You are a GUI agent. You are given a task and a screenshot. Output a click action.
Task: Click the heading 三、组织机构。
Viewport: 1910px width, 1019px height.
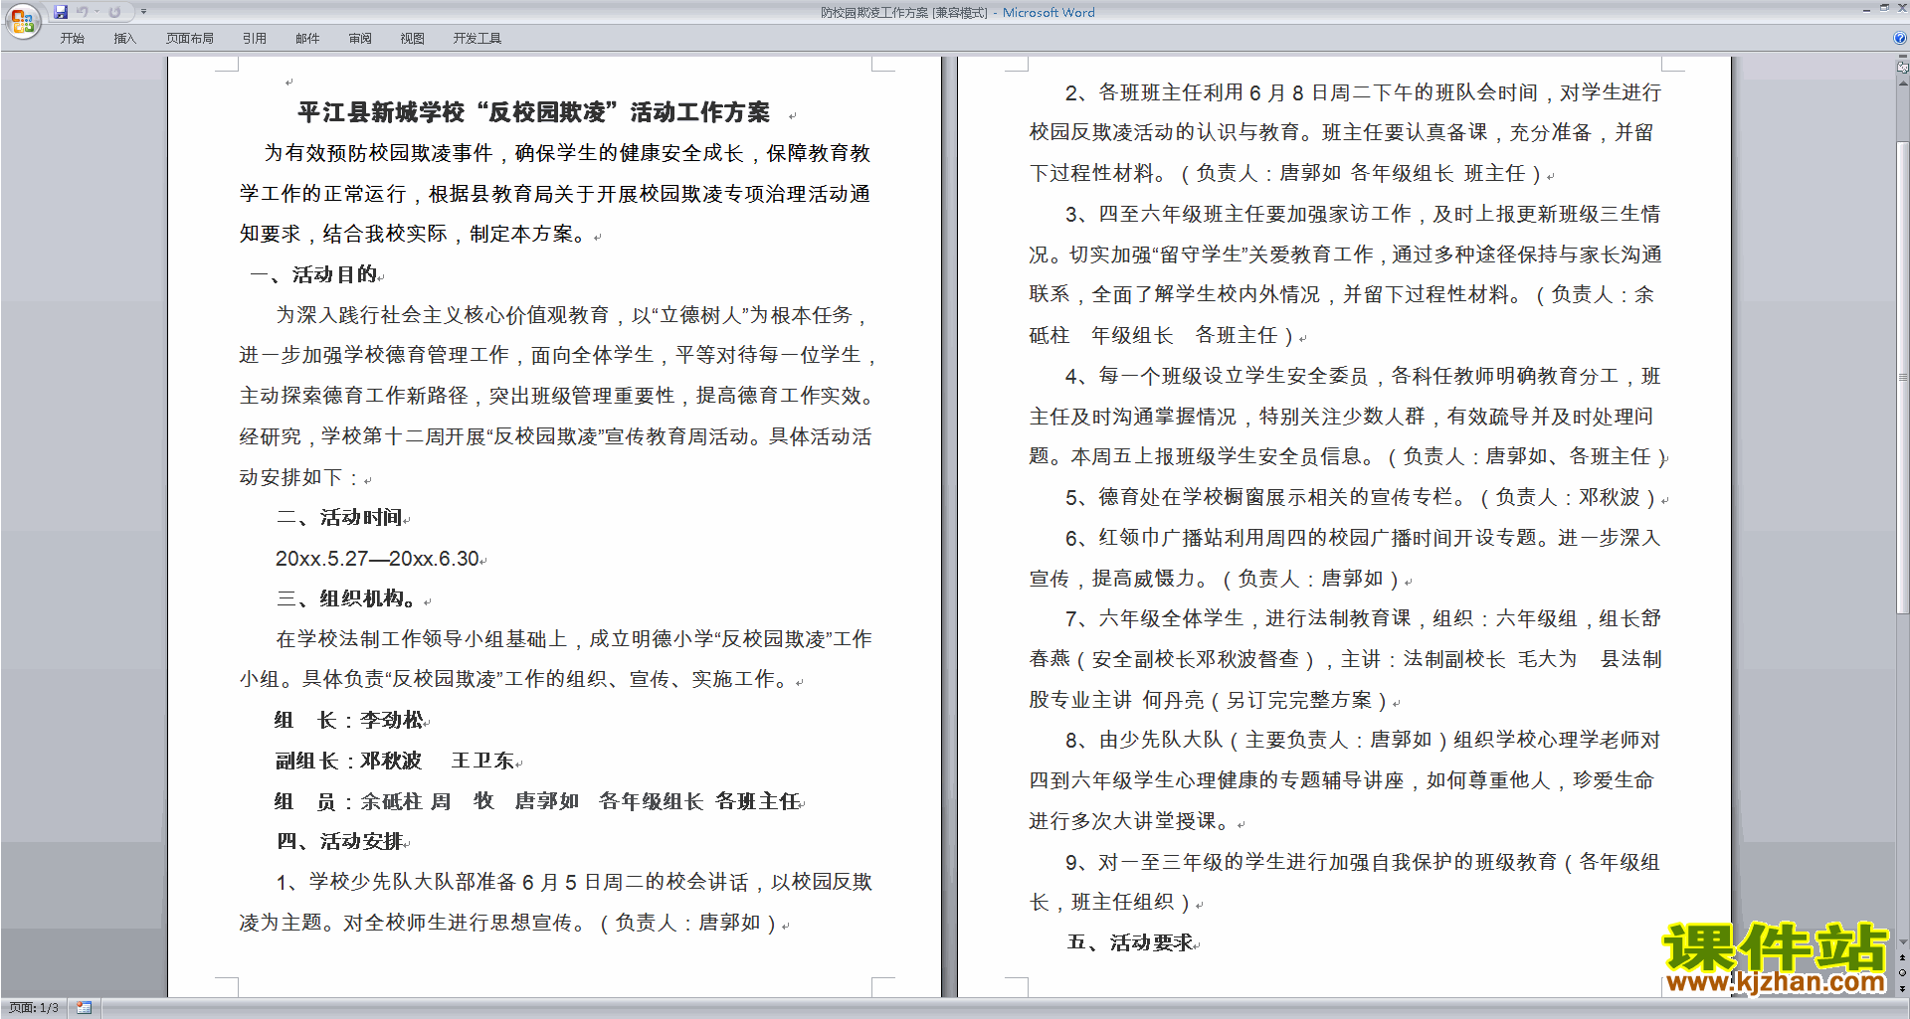coord(346,598)
